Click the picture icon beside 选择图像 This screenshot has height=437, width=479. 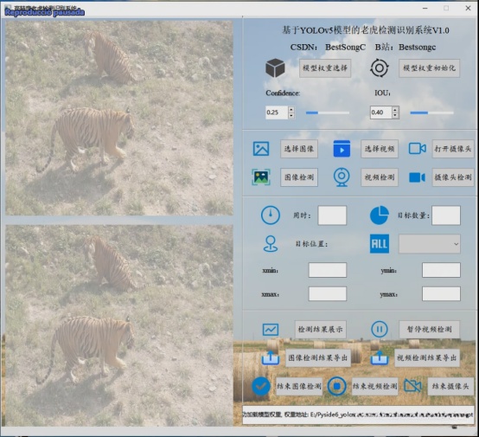point(261,149)
